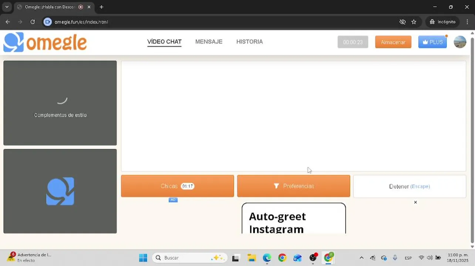Open Task View in taskbar

tap(235, 258)
